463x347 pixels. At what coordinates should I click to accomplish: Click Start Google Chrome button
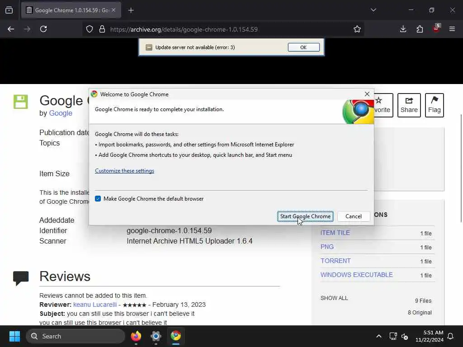(x=305, y=216)
